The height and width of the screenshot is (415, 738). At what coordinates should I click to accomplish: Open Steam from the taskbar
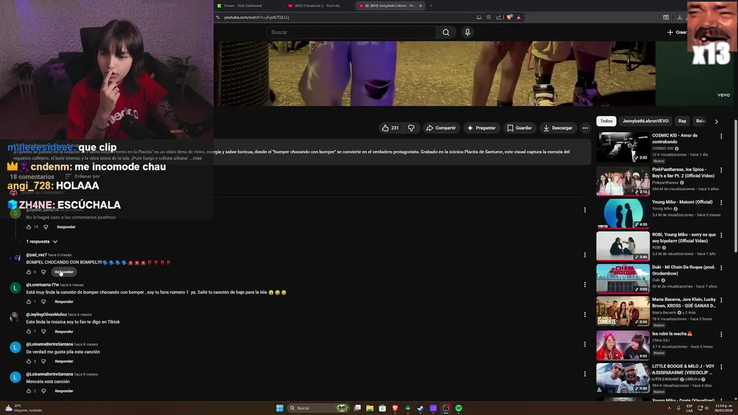point(420,408)
